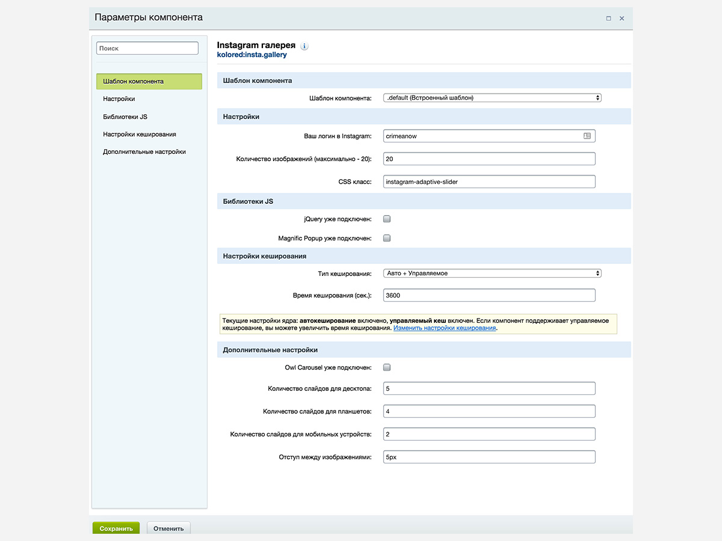This screenshot has width=722, height=541.
Task: Click the Время кеширования input field
Action: (489, 295)
